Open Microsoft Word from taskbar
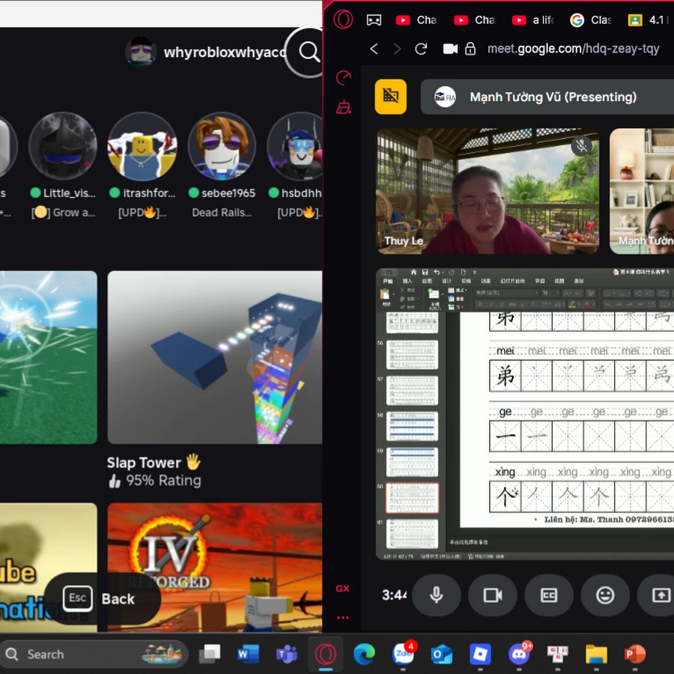 (248, 655)
